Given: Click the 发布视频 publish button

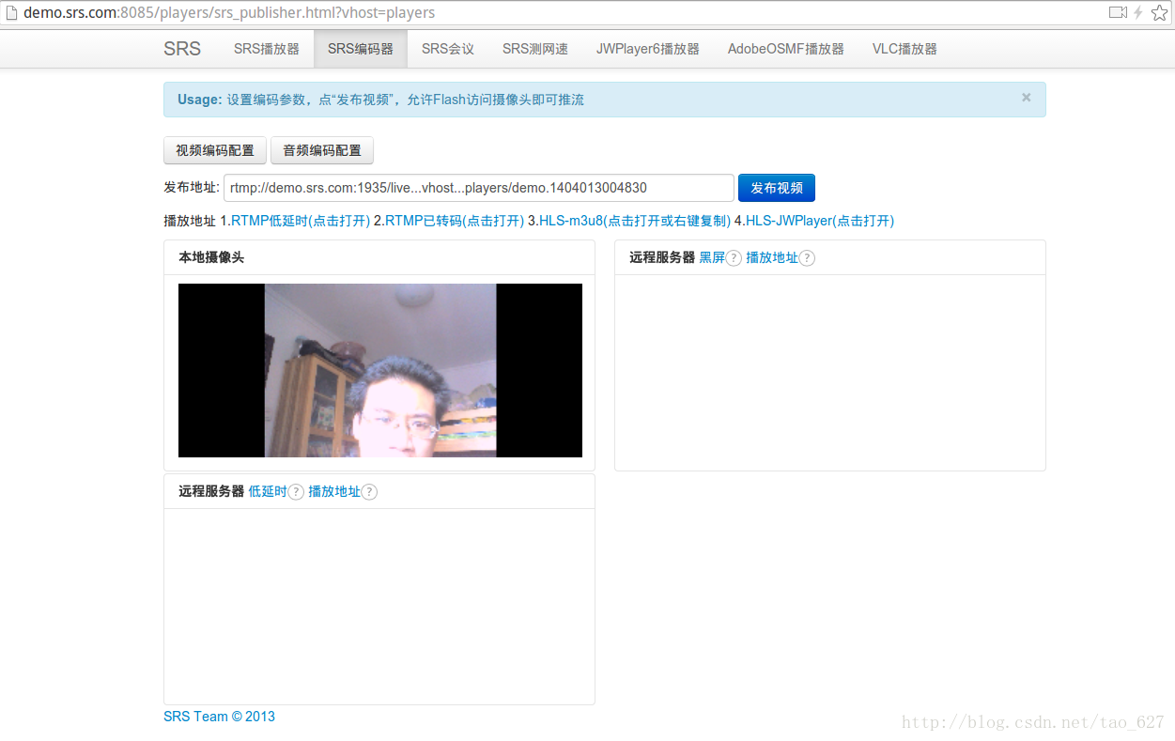Looking at the screenshot, I should click(777, 188).
